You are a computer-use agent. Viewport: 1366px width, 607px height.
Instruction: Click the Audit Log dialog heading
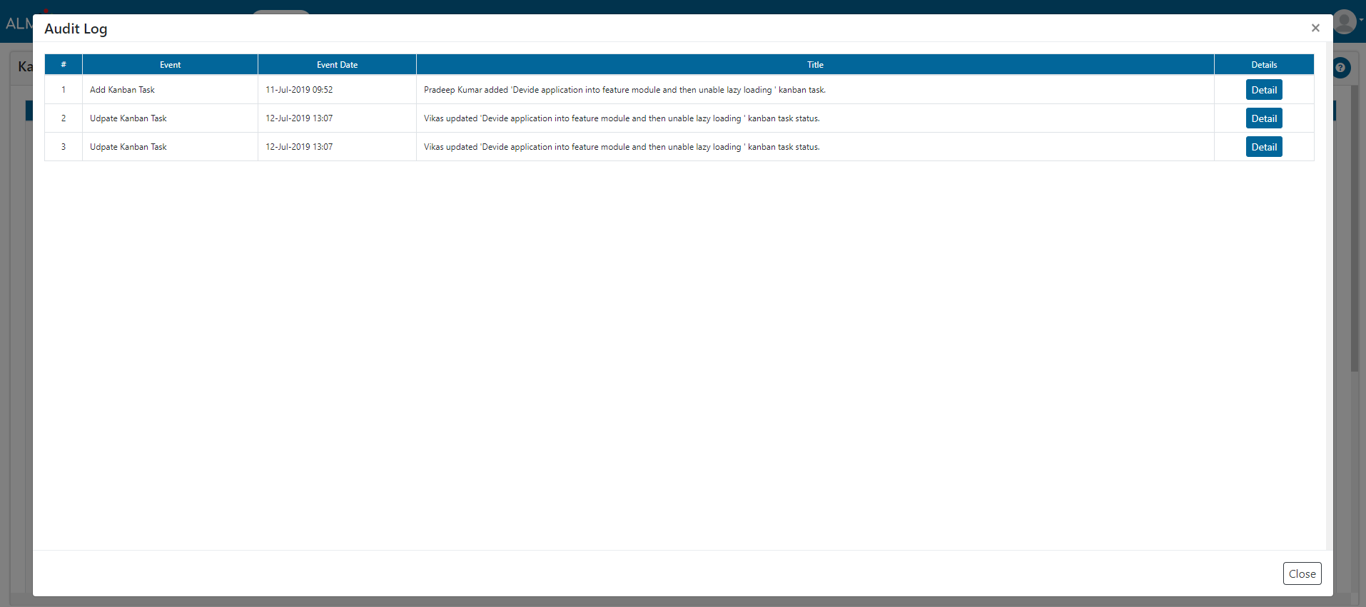click(x=76, y=29)
